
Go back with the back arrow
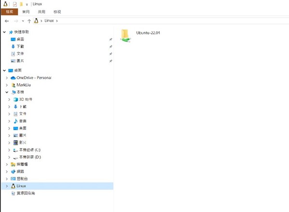(x=6, y=21)
